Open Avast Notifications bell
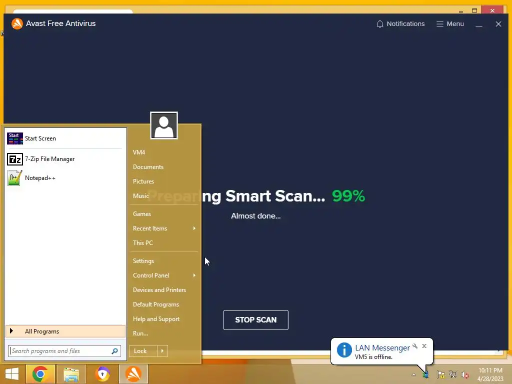 400,24
